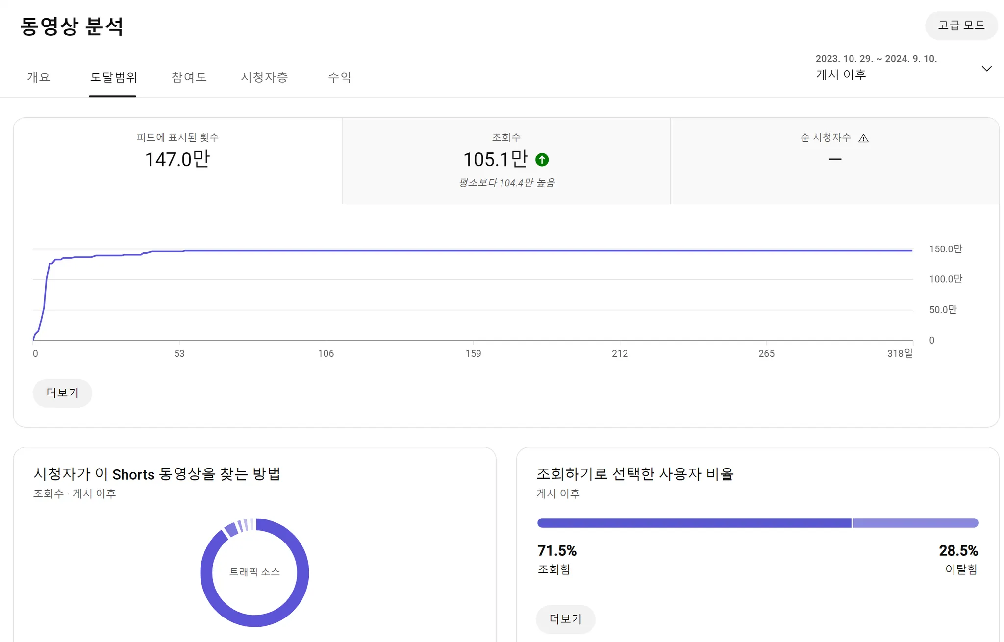Click the green upward arrow next to 105.1만
Screen dimensions: 1004x642
(x=542, y=160)
